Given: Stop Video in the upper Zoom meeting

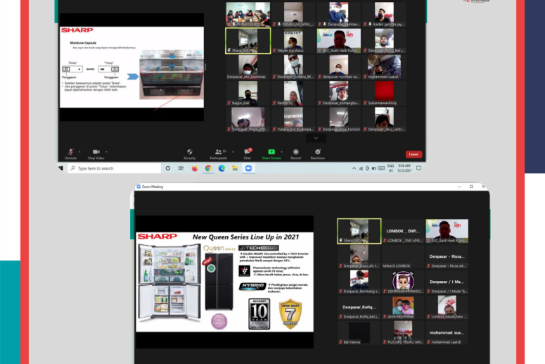Looking at the screenshot, I should tap(96, 153).
